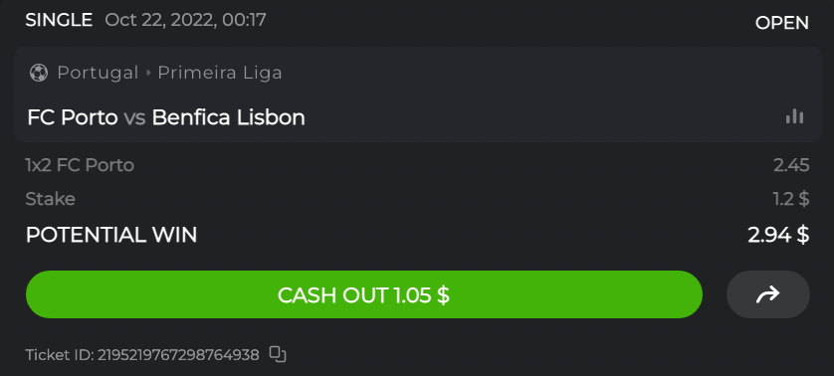834x376 pixels.
Task: Open the Primeira Liga league link
Action: 220,73
